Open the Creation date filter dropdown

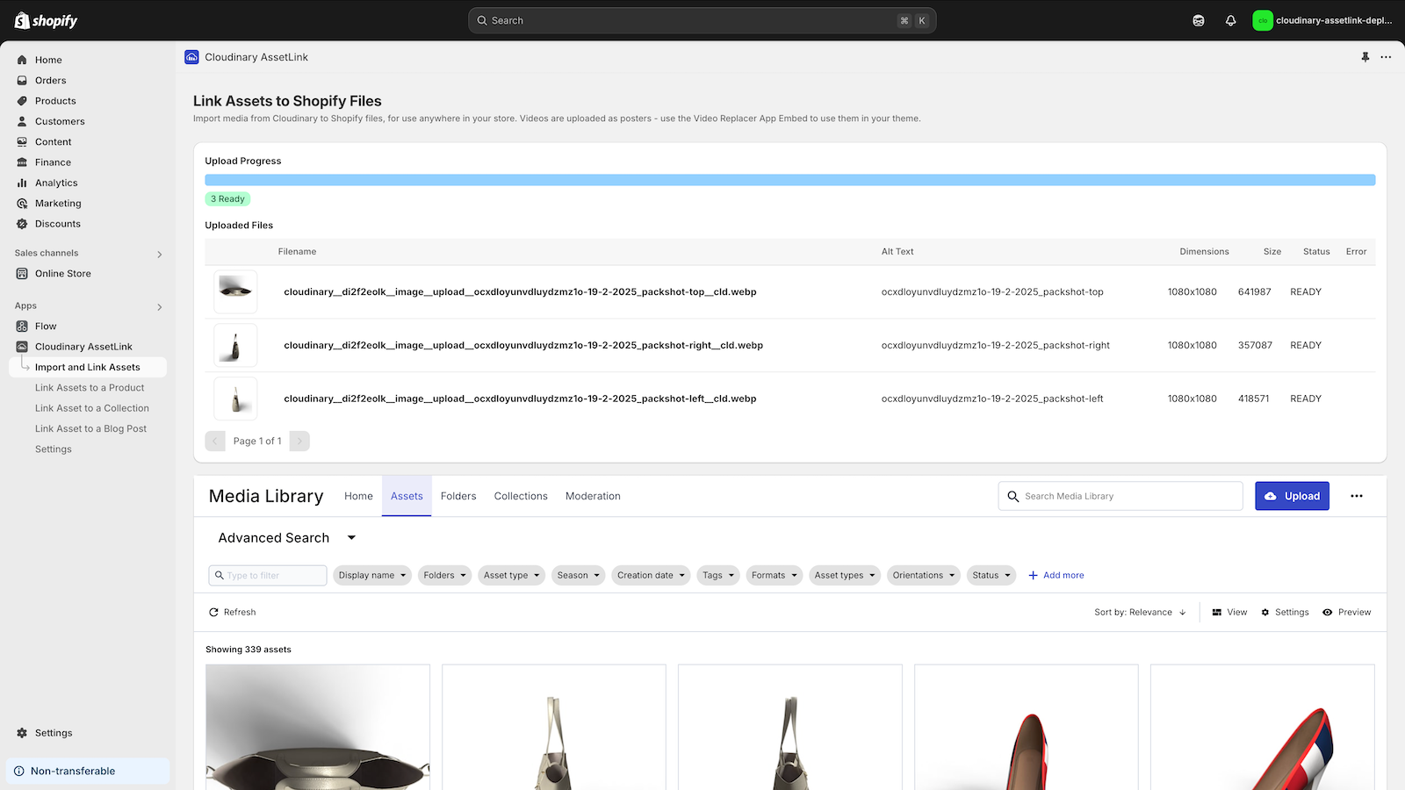coord(651,575)
